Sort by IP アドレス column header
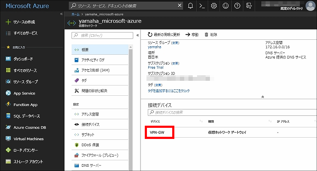The width and height of the screenshot is (317, 171). [283, 121]
